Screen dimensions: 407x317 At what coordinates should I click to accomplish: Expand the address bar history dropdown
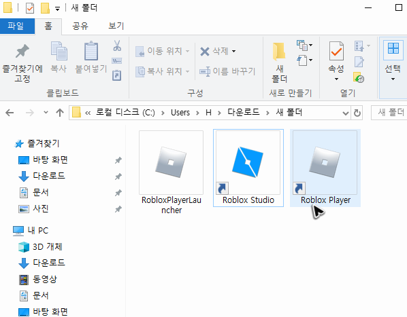346,113
